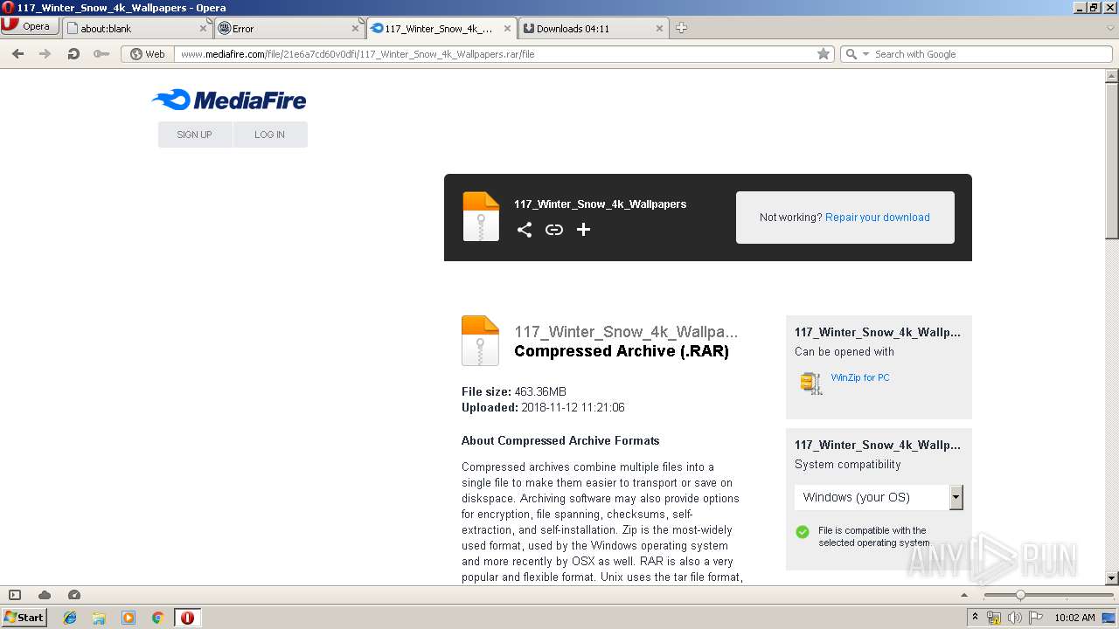Click the Opera Turbo gauge icon
The image size is (1119, 629).
coord(74,595)
